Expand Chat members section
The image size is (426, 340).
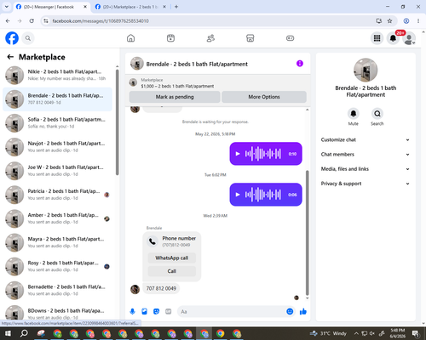pos(366,155)
